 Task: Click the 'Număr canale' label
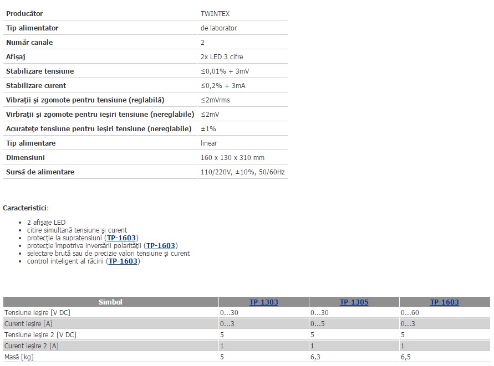coord(29,43)
